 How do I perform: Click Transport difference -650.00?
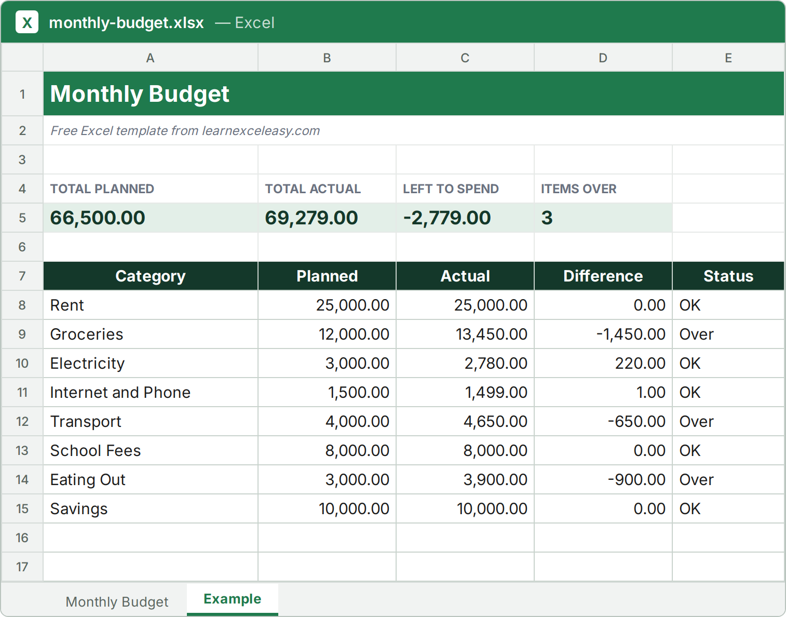pyautogui.click(x=603, y=421)
